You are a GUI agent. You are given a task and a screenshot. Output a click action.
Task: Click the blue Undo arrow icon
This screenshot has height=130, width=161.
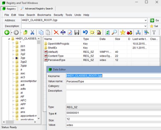pos(85,32)
